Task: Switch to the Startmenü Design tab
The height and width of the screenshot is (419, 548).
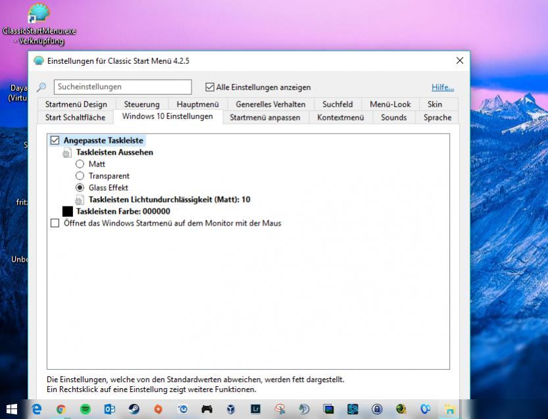Action: (x=76, y=104)
